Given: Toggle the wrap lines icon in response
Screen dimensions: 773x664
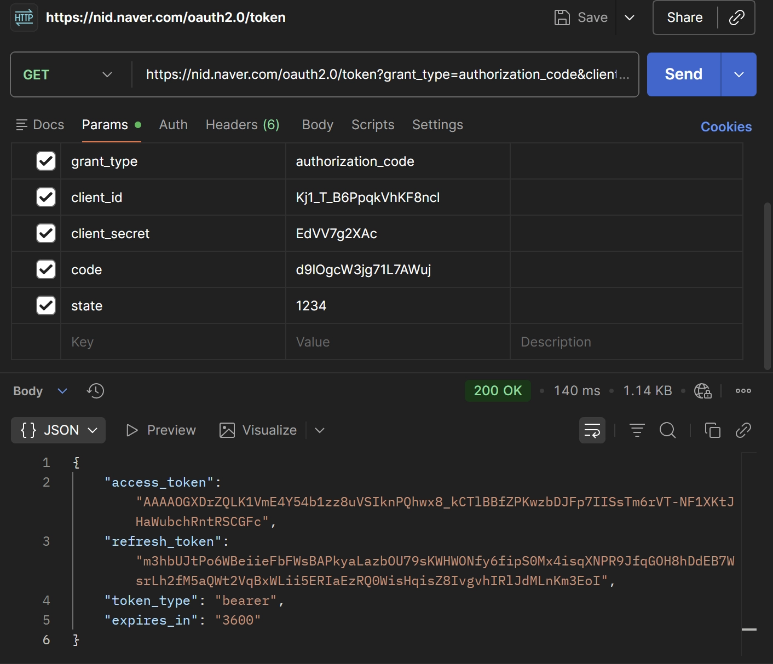Looking at the screenshot, I should (592, 430).
